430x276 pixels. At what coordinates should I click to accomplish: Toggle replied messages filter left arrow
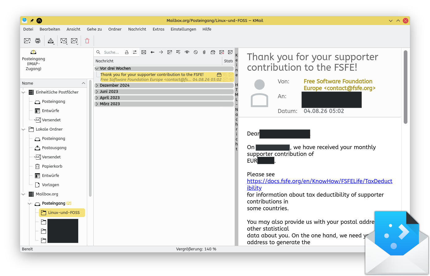(x=152, y=52)
